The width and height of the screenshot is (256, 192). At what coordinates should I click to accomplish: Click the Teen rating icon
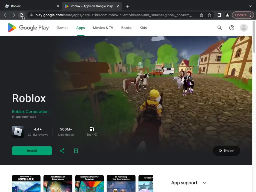pos(92,129)
